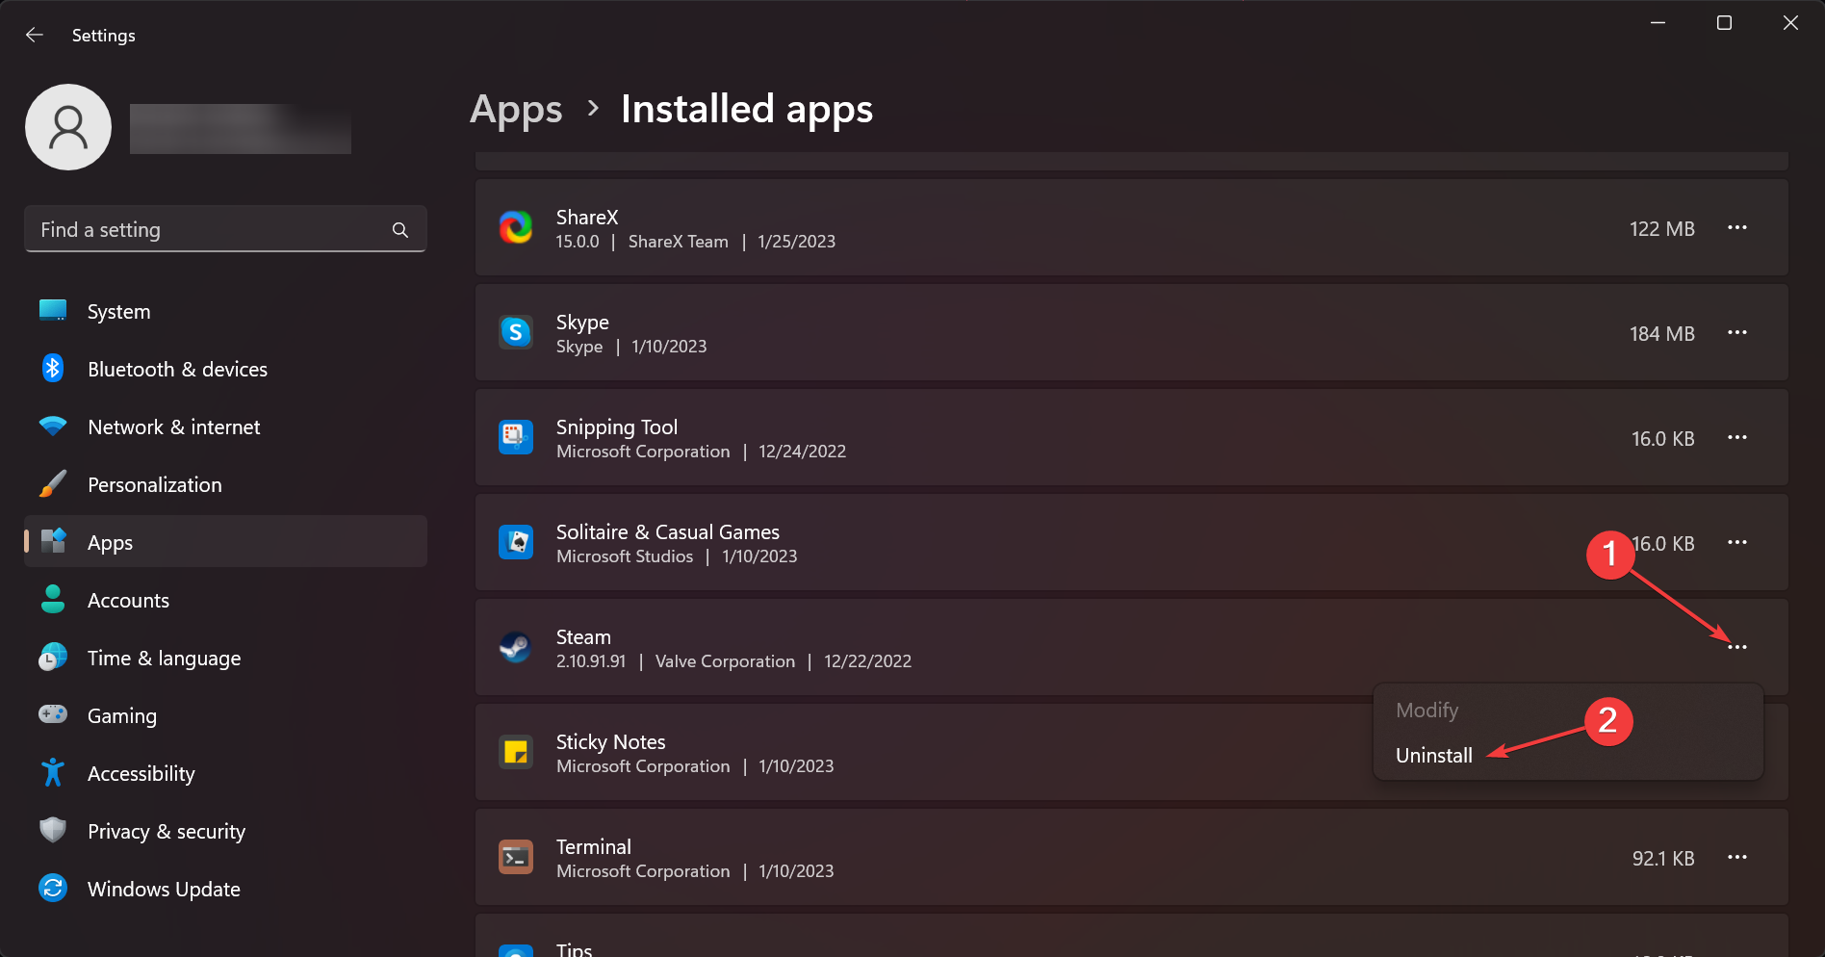Click the Snipping Tool app icon

click(516, 438)
